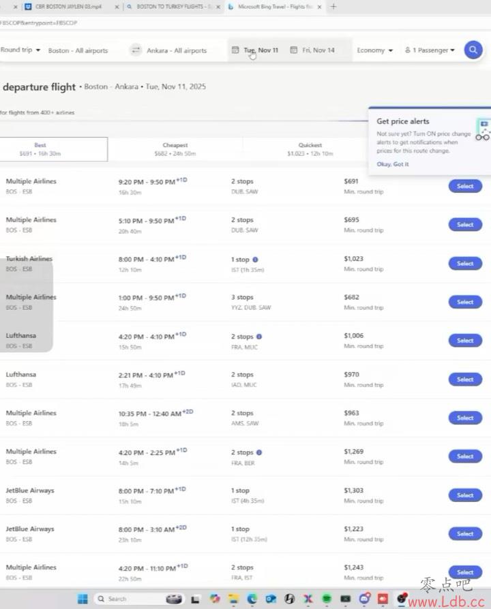Switch to the Cheapest sort tab
The height and width of the screenshot is (609, 491).
(x=175, y=149)
